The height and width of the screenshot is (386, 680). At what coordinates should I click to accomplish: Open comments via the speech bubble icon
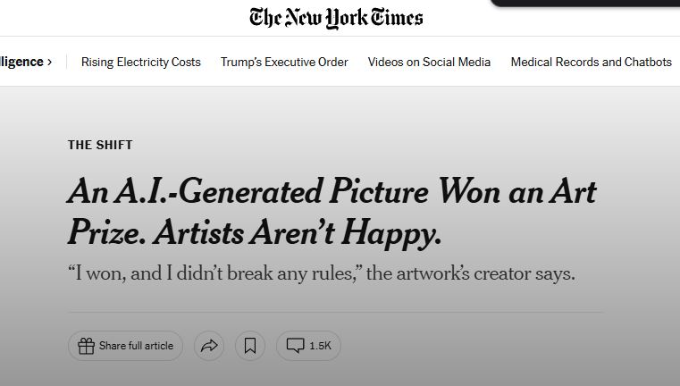[x=296, y=346]
